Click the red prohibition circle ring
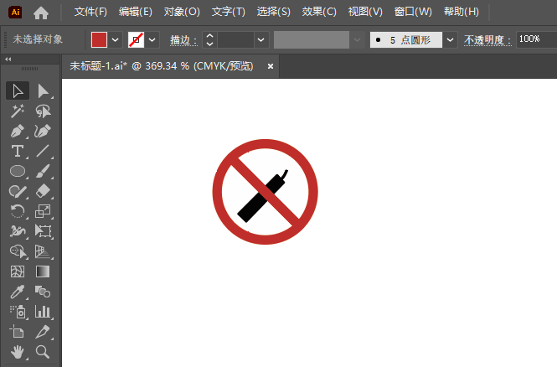Image resolution: width=557 pixels, height=367 pixels. pyautogui.click(x=218, y=192)
